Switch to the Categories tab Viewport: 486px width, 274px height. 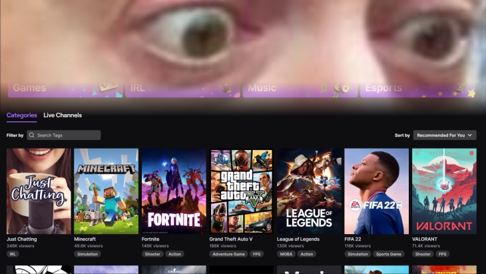[x=22, y=115]
